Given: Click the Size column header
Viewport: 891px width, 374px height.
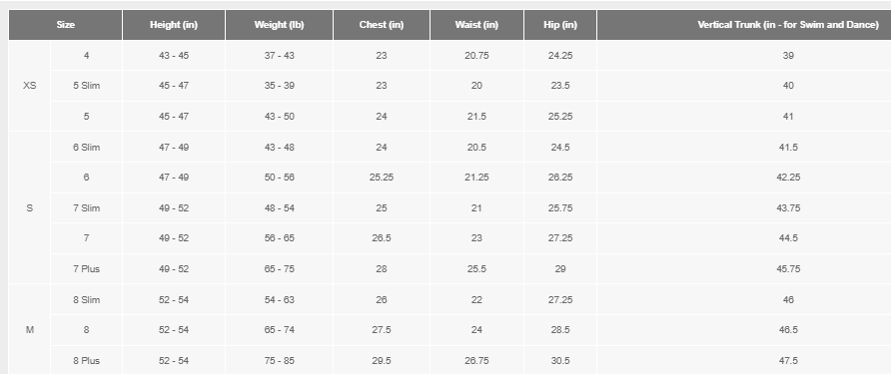Looking at the screenshot, I should [x=65, y=25].
